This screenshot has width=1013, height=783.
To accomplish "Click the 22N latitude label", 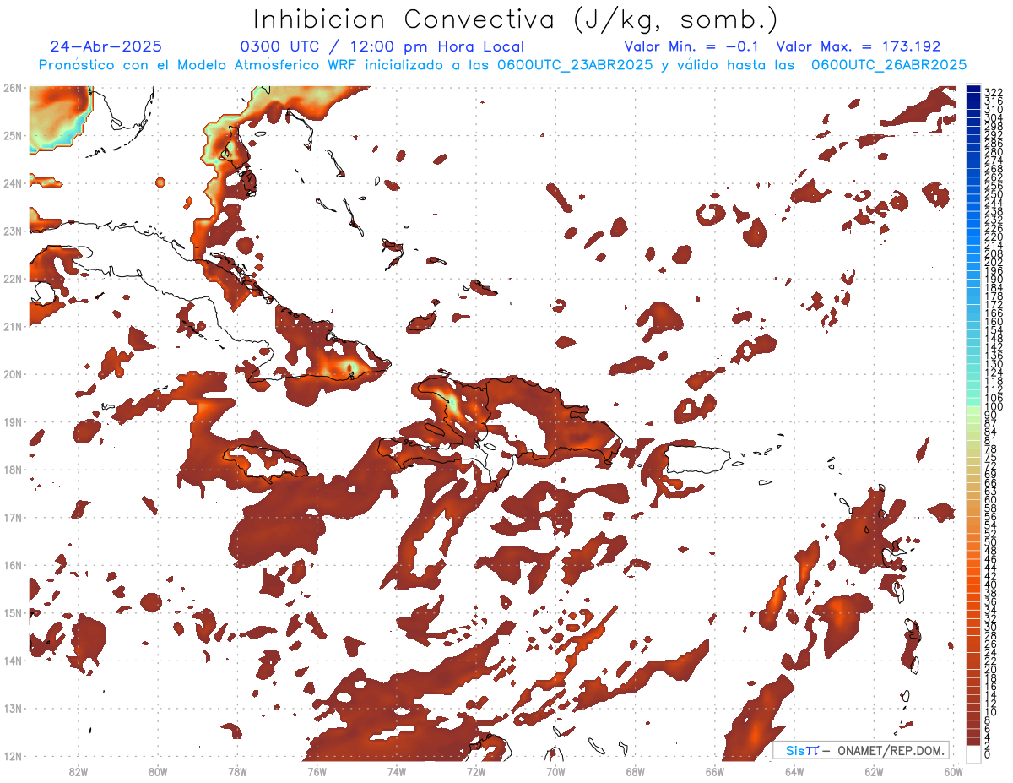I will pyautogui.click(x=13, y=279).
